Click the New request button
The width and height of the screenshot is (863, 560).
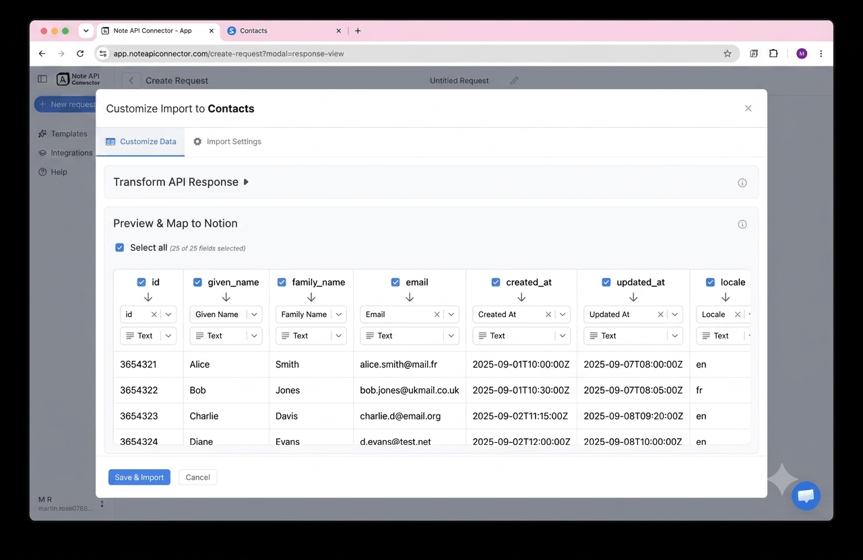pos(65,104)
